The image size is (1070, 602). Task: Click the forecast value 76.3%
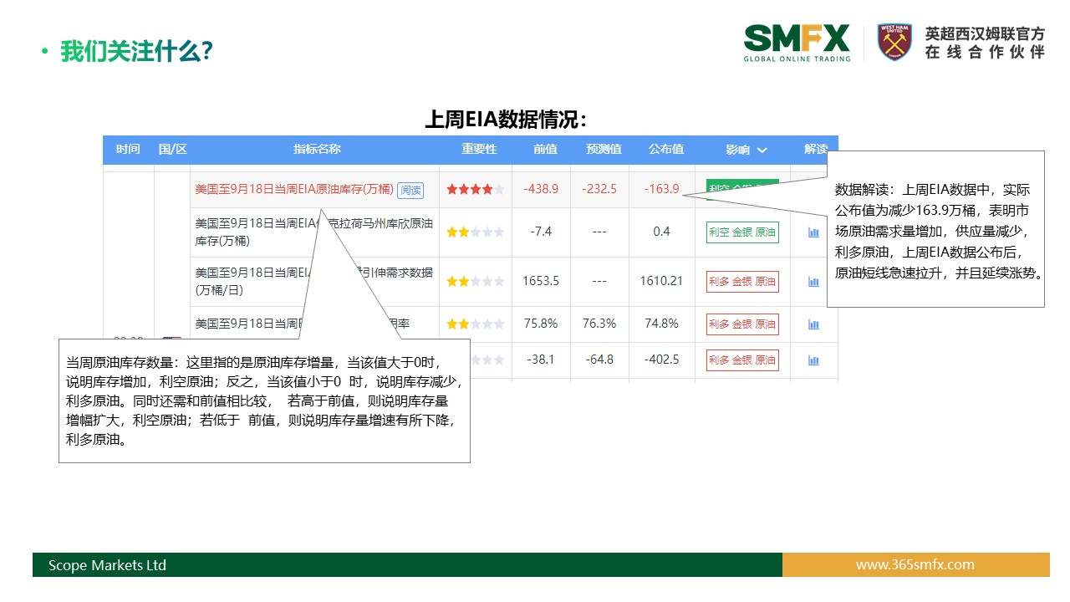[x=599, y=324]
